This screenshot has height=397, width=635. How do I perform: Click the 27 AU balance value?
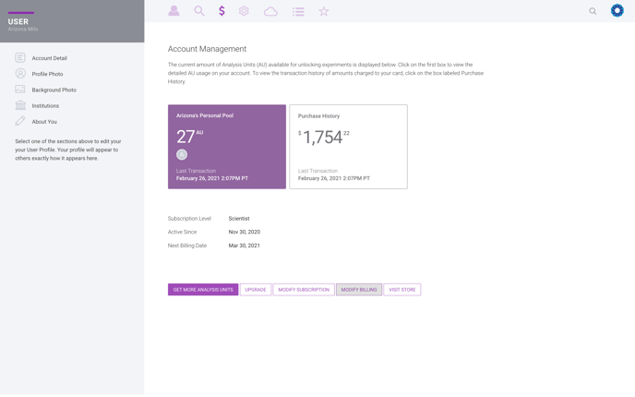tap(189, 137)
